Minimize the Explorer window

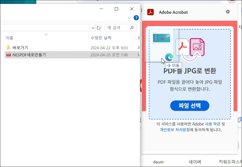101,9
